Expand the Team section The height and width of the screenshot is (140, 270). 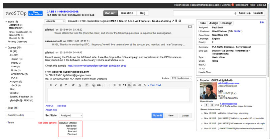coord(6,123)
